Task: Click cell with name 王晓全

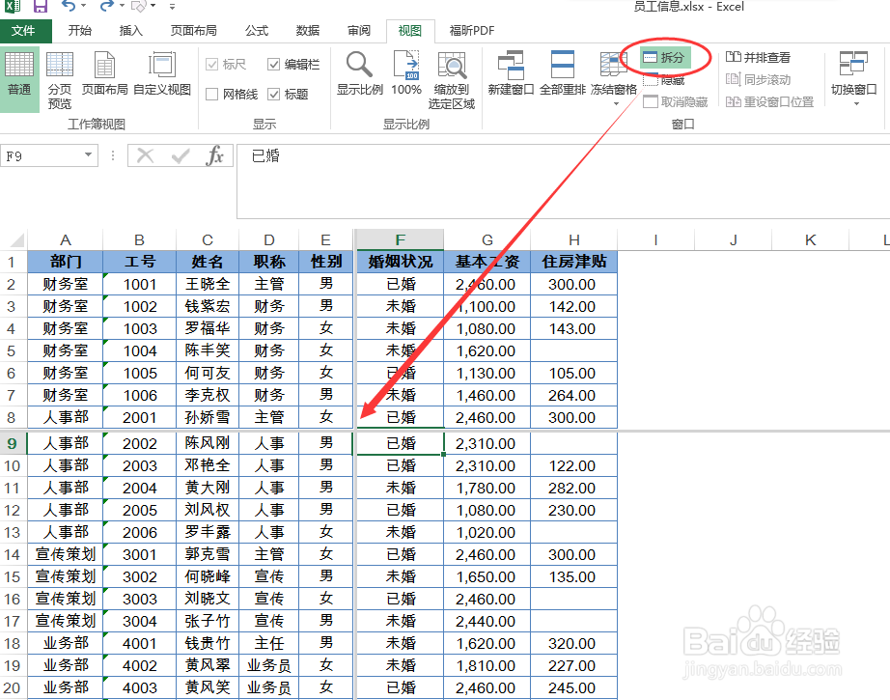Action: tap(208, 285)
